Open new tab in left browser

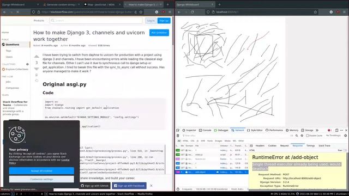pos(167,4)
